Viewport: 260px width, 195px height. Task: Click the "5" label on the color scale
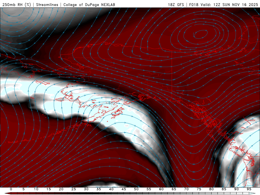coord(23,189)
